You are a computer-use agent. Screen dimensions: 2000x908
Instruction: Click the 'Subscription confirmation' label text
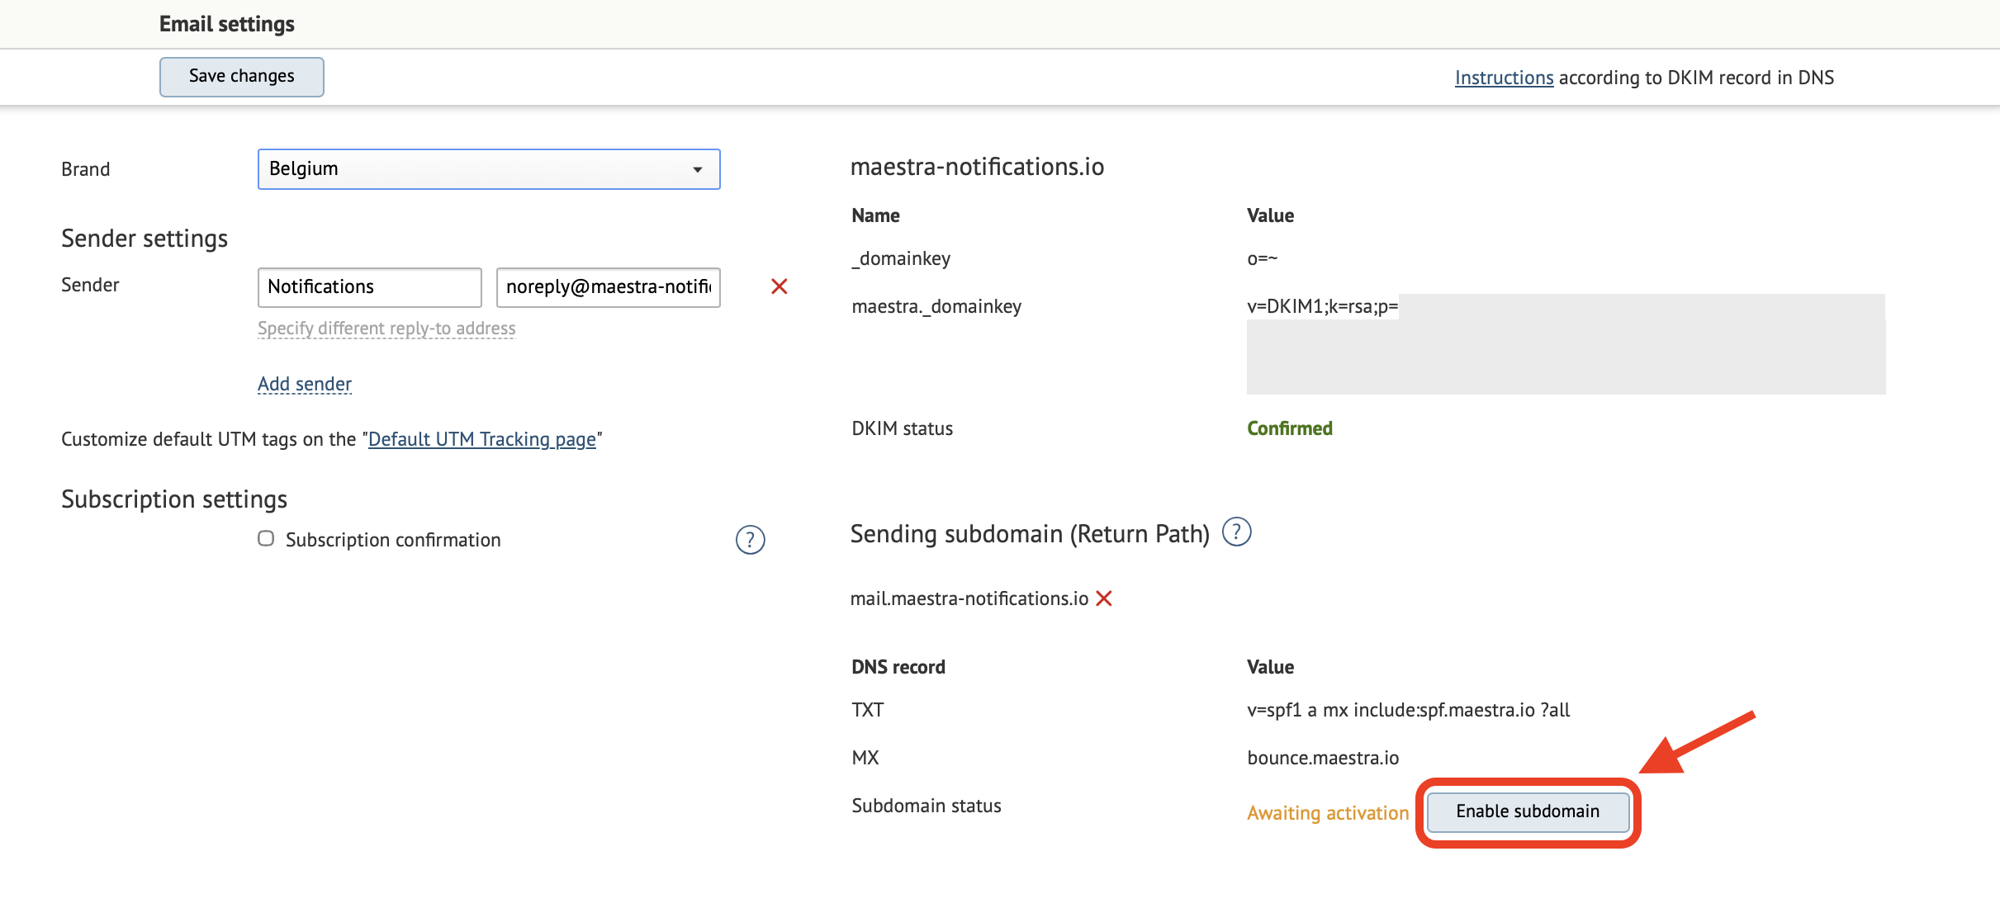(x=393, y=540)
